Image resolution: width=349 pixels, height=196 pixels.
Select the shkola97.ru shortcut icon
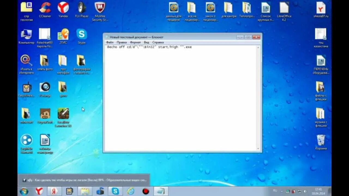(x=321, y=10)
